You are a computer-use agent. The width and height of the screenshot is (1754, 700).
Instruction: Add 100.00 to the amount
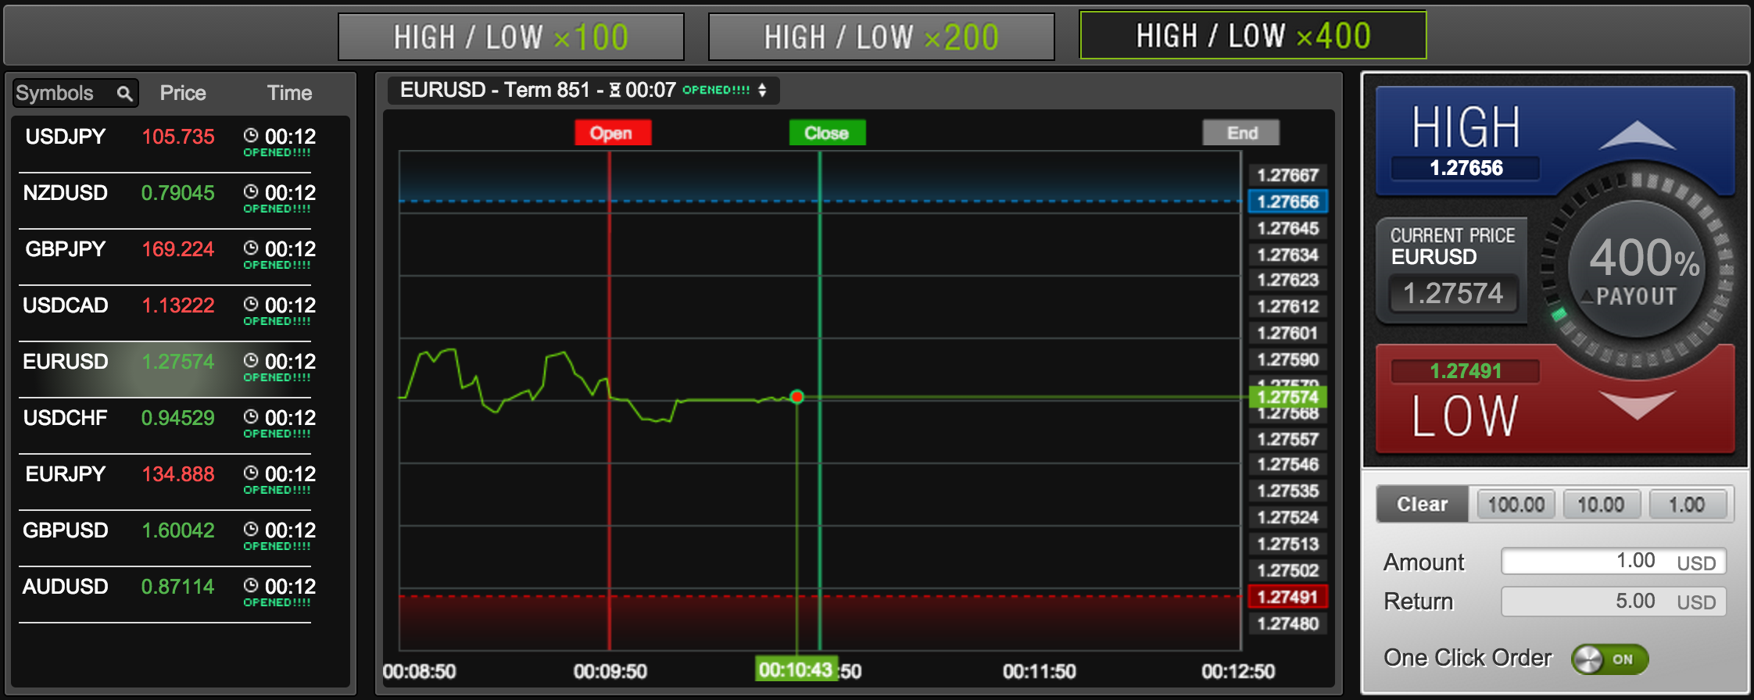[1516, 505]
